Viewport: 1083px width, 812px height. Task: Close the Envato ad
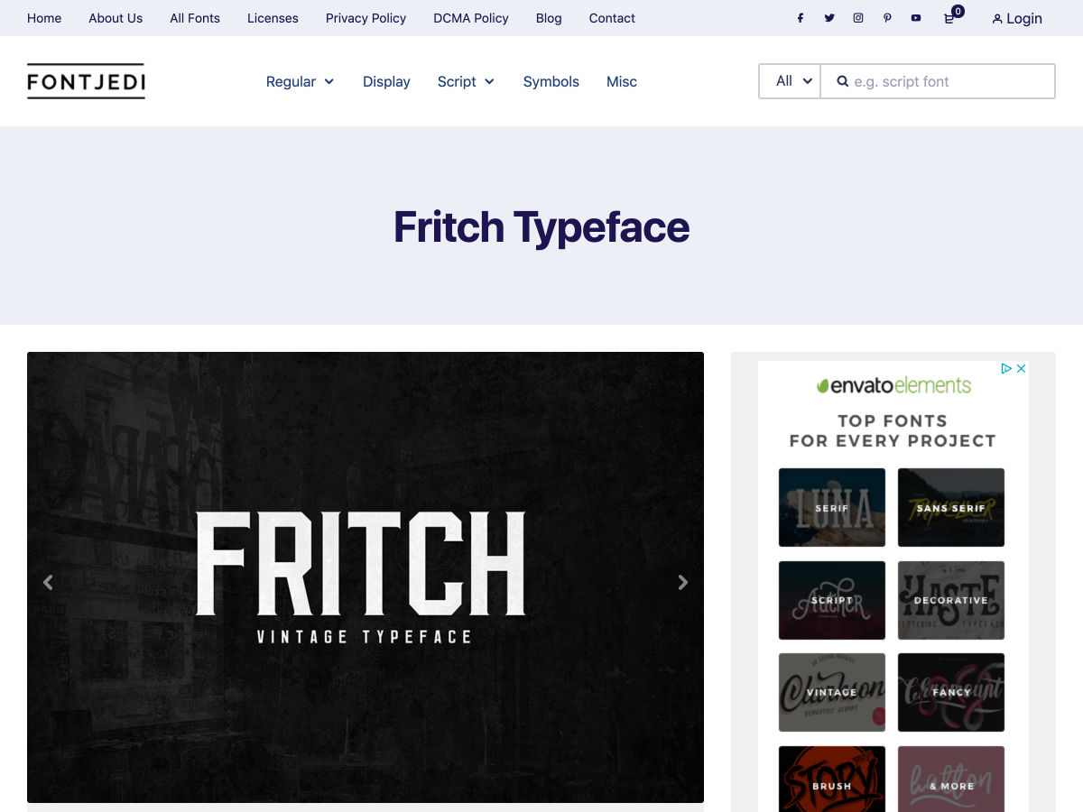(1022, 368)
